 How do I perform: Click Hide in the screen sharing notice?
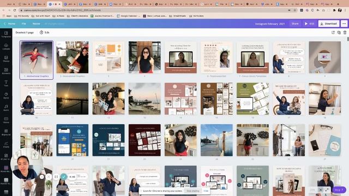206,191
